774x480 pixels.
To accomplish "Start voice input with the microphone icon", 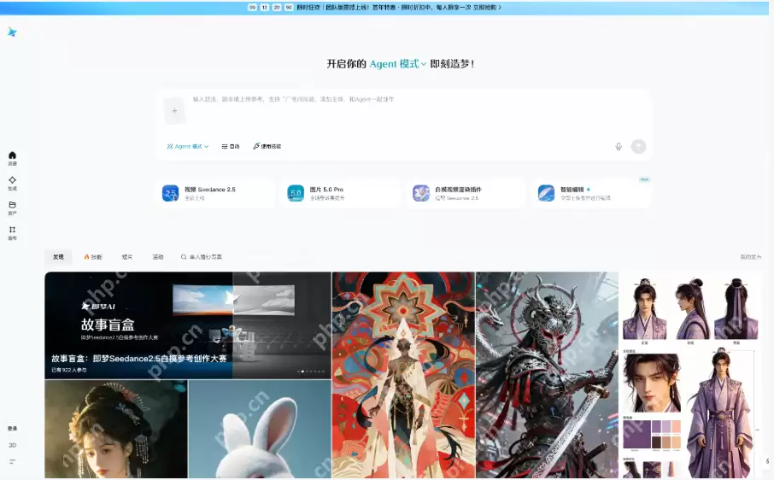I will coord(619,147).
